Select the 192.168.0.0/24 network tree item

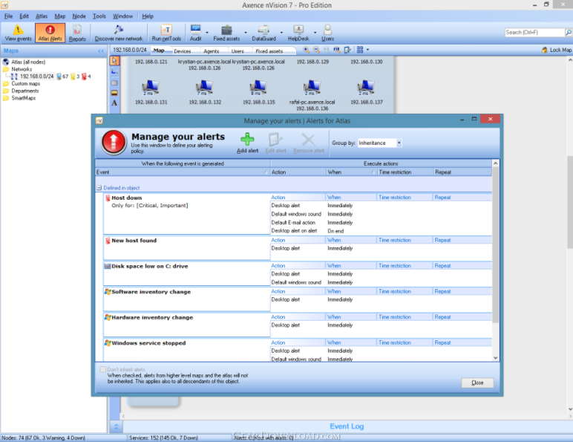36,76
